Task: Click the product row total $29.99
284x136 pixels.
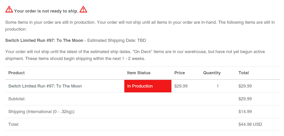Action: click(x=245, y=86)
